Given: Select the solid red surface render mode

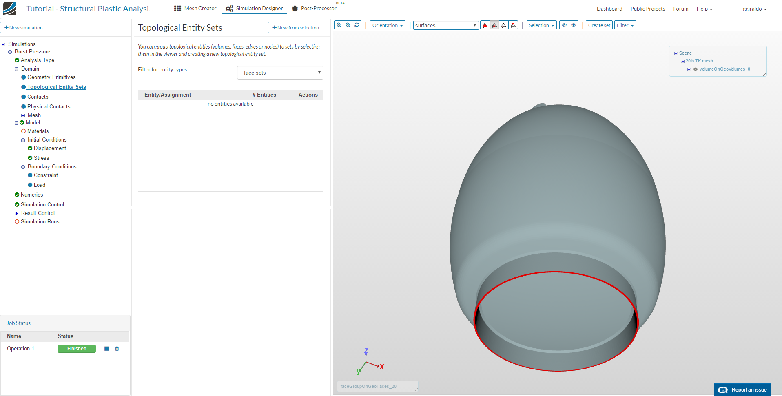Looking at the screenshot, I should pyautogui.click(x=485, y=25).
